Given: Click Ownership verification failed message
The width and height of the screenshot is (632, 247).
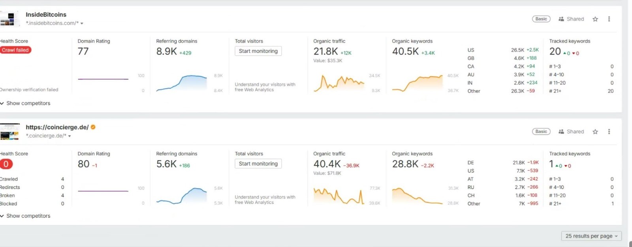Looking at the screenshot, I should click(x=29, y=90).
